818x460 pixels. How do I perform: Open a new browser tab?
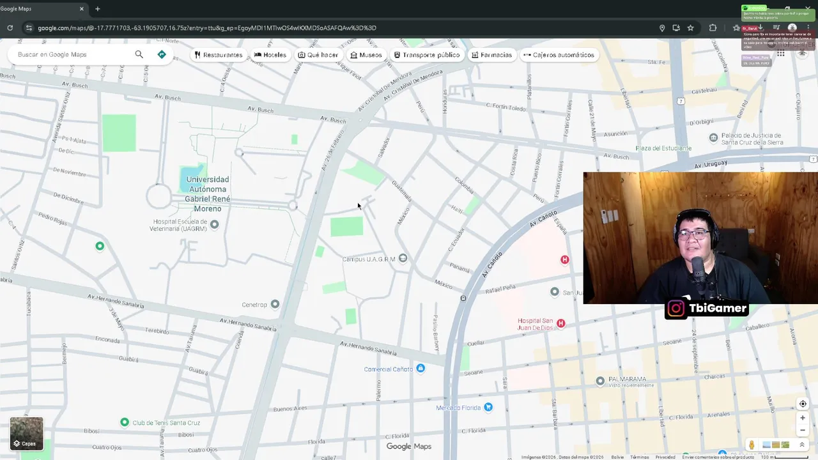coord(98,9)
